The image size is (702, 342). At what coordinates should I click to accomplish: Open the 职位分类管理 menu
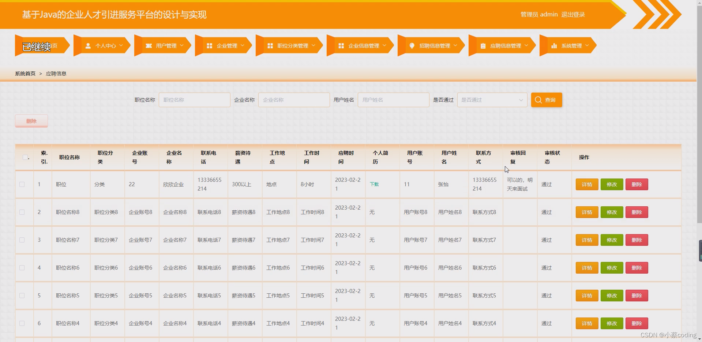coord(290,46)
